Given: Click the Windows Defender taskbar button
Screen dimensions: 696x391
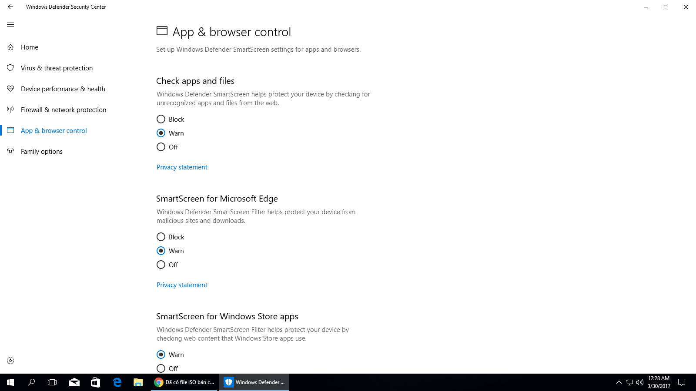Looking at the screenshot, I should tap(254, 382).
